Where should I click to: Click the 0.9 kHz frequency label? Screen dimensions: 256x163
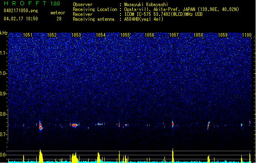tap(4, 94)
